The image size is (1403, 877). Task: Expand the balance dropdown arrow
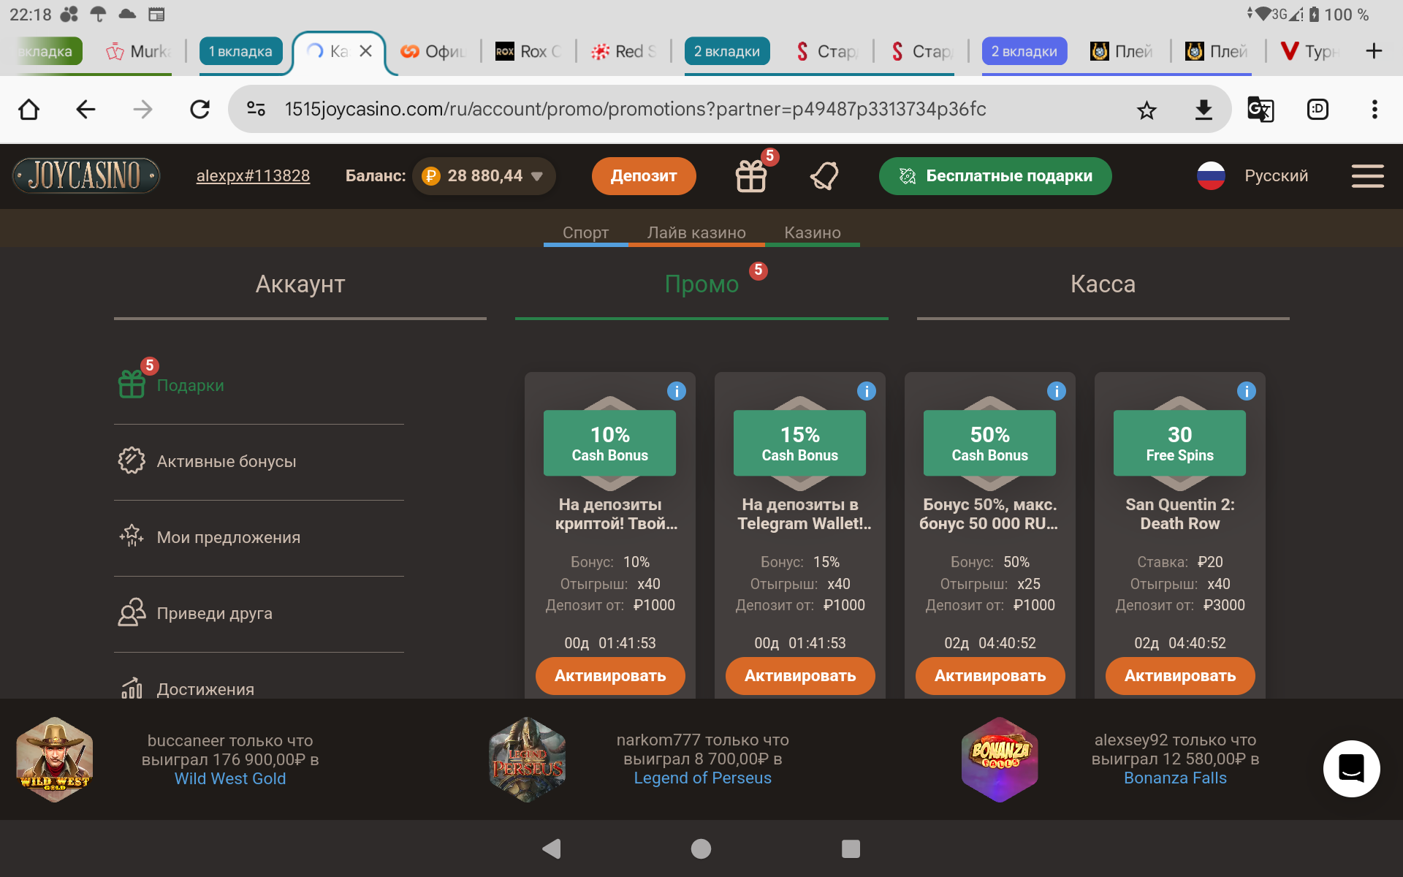click(537, 176)
